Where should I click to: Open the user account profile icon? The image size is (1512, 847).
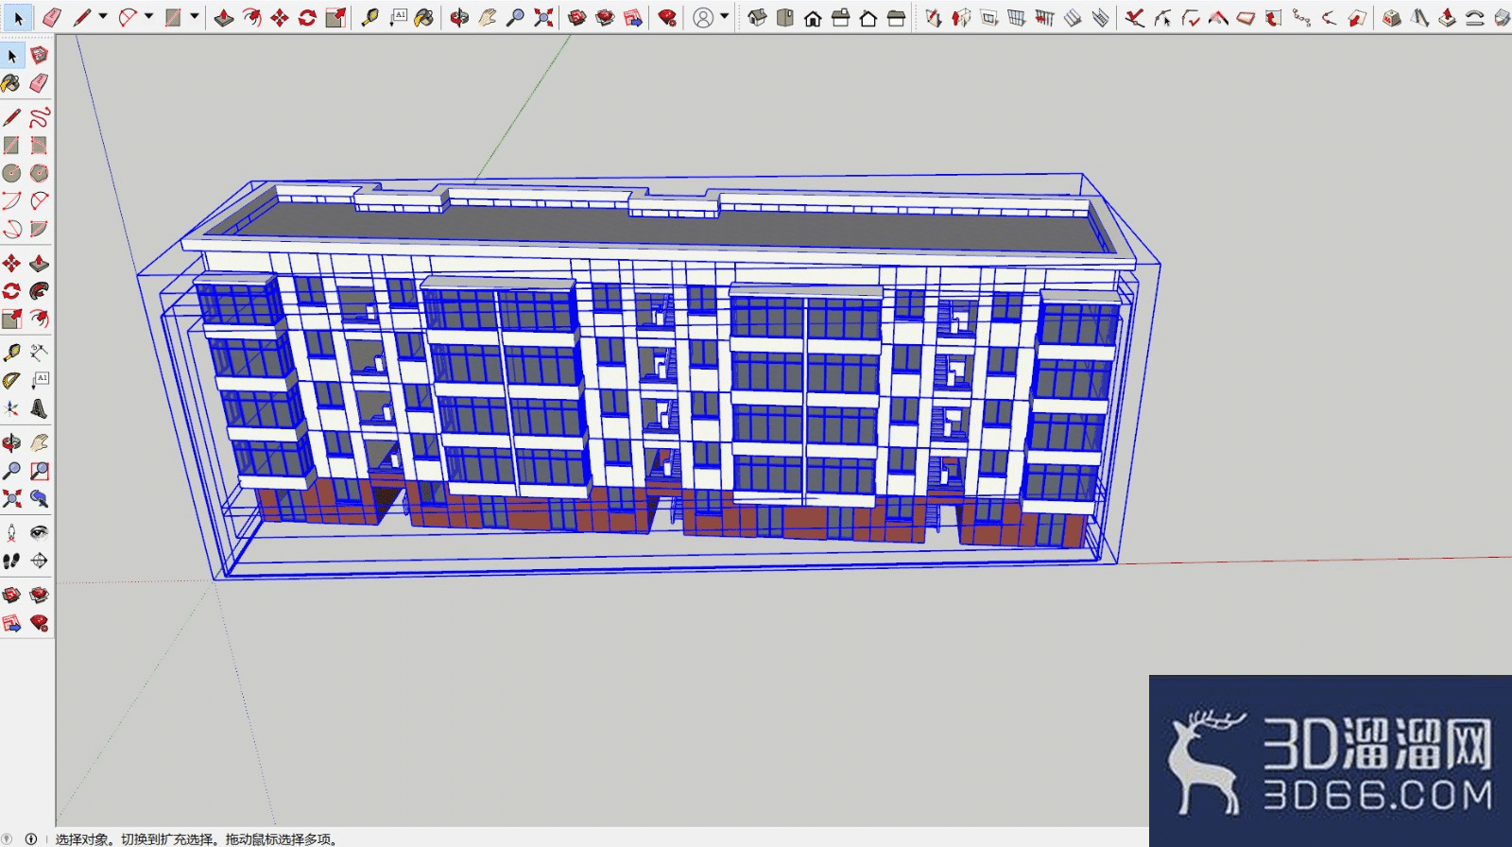click(703, 17)
